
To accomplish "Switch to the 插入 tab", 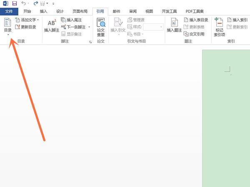I will coord(43,12).
